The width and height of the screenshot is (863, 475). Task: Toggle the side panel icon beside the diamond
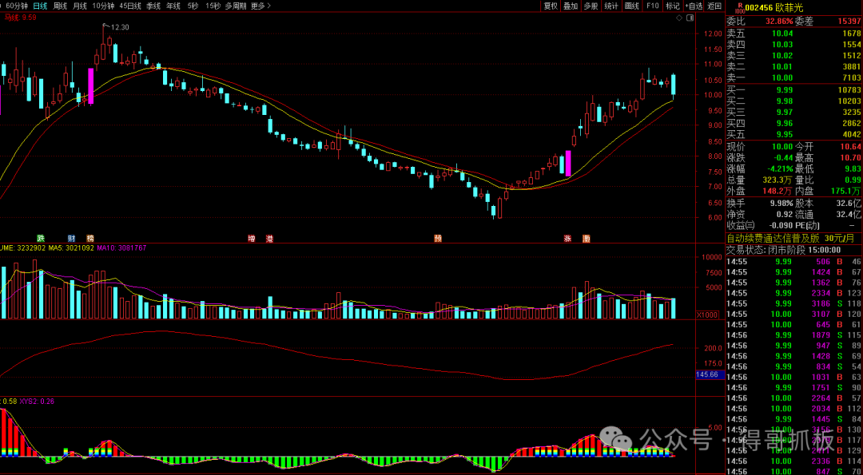click(x=690, y=18)
